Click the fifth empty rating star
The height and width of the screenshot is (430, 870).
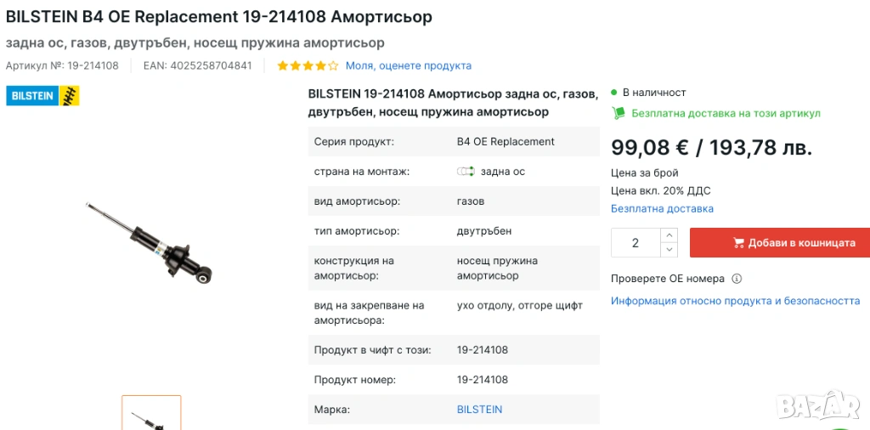tap(333, 66)
